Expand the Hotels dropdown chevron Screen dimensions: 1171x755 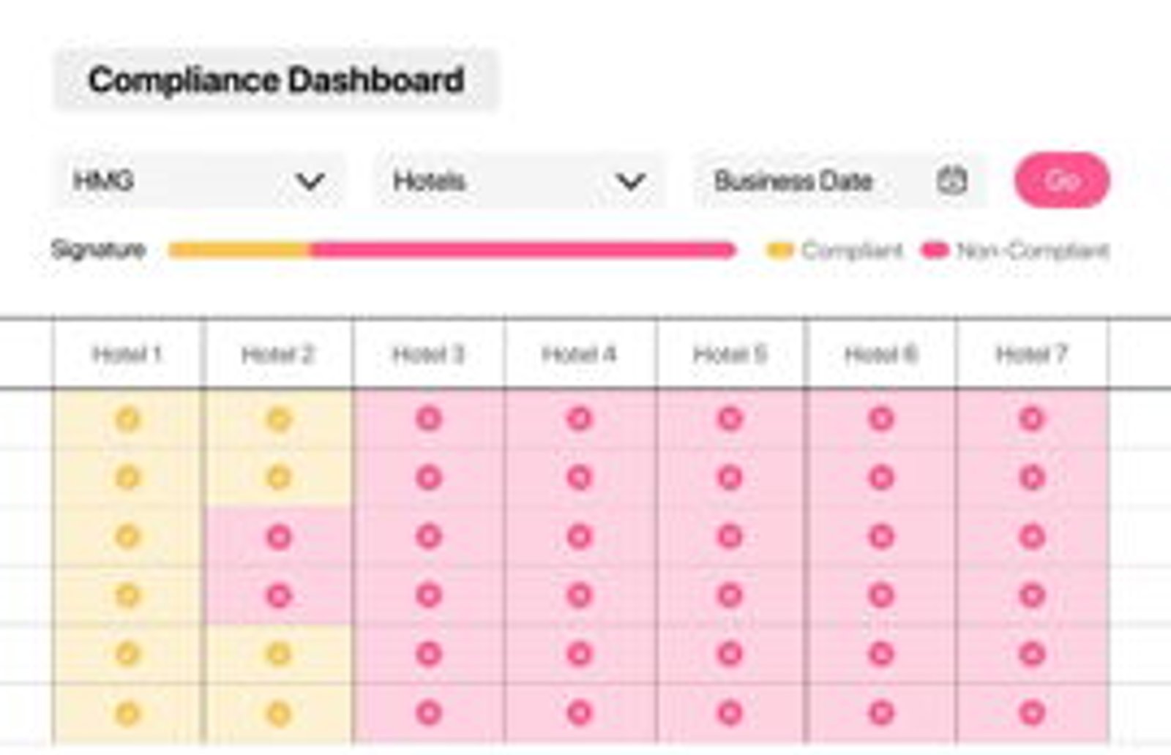(630, 181)
